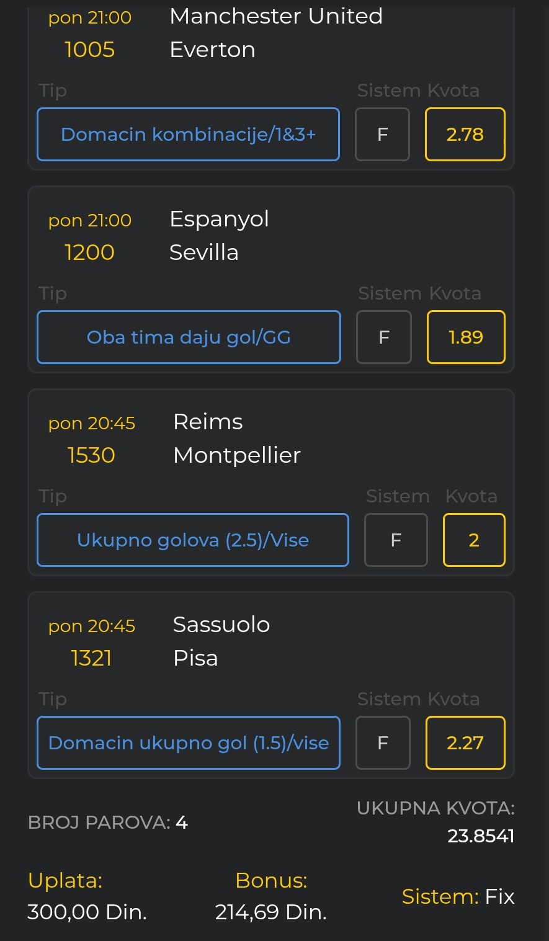The height and width of the screenshot is (941, 549).
Task: Open the Domacin ukupno gol (1.5)/vise tip
Action: 188,743
